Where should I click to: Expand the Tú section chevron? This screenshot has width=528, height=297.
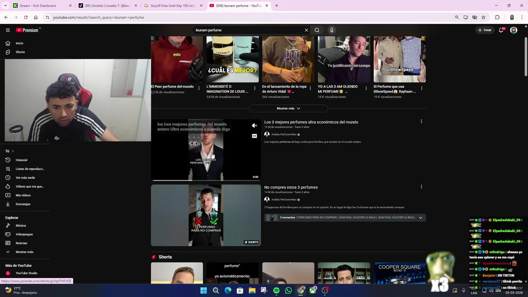point(12,151)
